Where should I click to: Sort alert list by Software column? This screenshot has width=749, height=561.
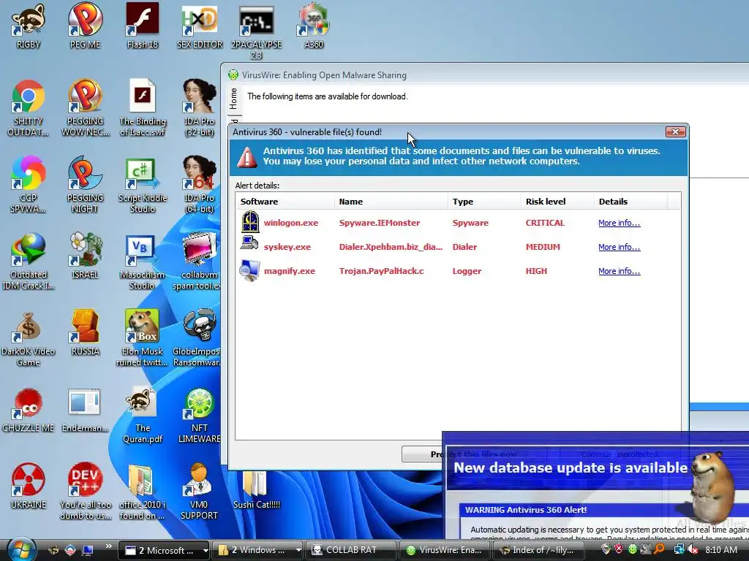point(285,202)
